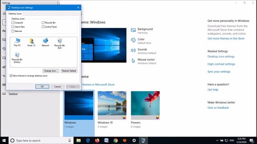Image resolution: width=257 pixels, height=144 pixels.
Task: Click the ENG language indicator
Action: [232, 140]
